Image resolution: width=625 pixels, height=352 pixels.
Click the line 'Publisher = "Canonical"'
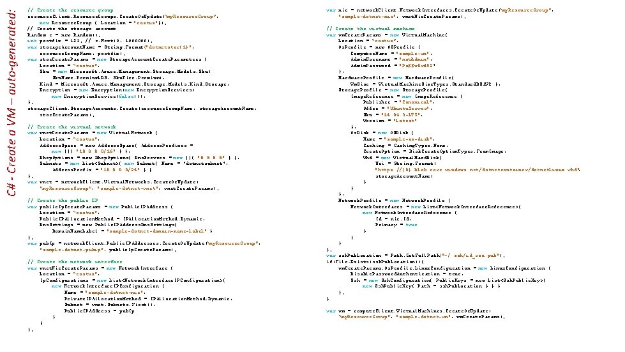point(398,102)
